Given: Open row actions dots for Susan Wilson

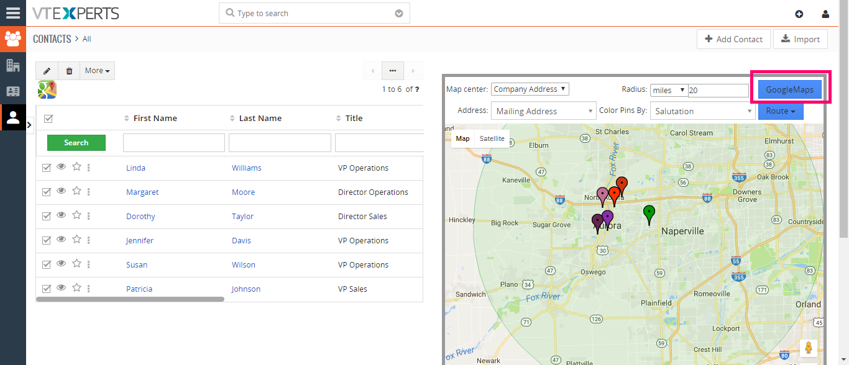Looking at the screenshot, I should pos(89,264).
